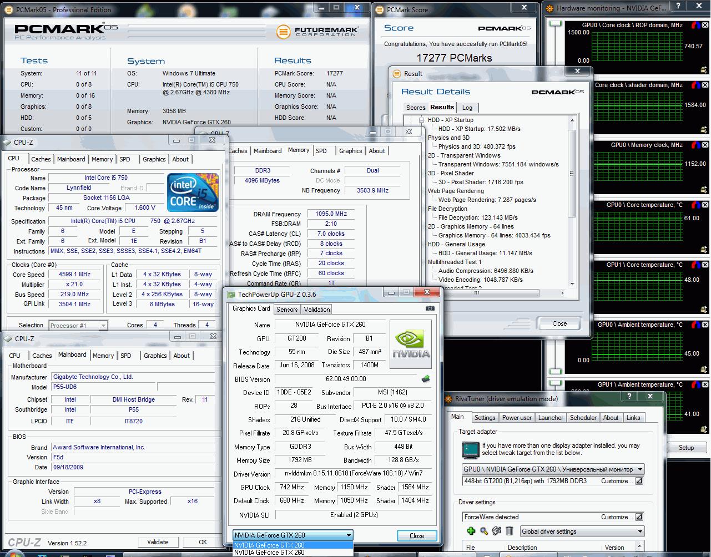
Task: Click 'Transparent Windows: 7551.184 windows/s' row
Action: [498, 164]
